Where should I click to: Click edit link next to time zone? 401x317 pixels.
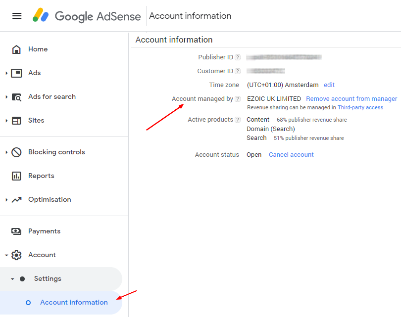coord(329,85)
